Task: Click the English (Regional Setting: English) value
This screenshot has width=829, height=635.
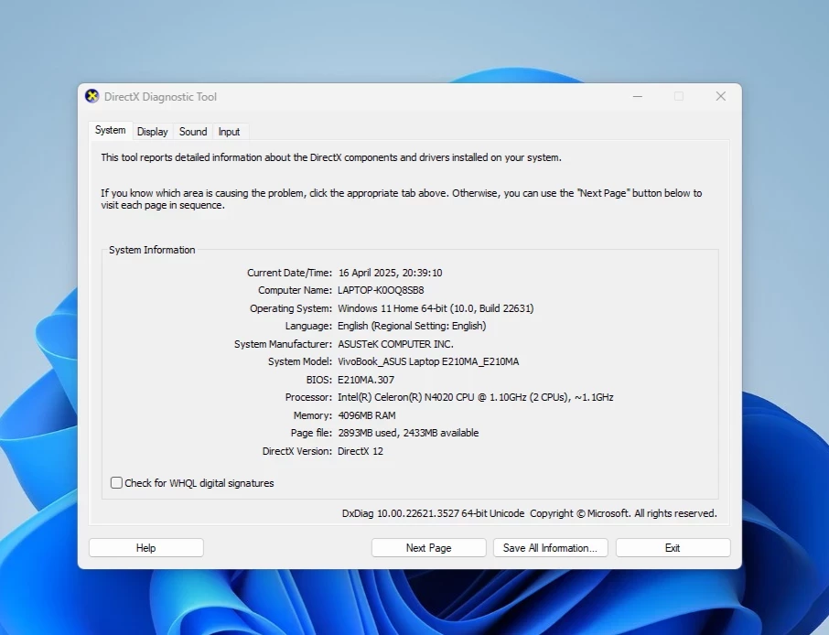Action: click(412, 326)
